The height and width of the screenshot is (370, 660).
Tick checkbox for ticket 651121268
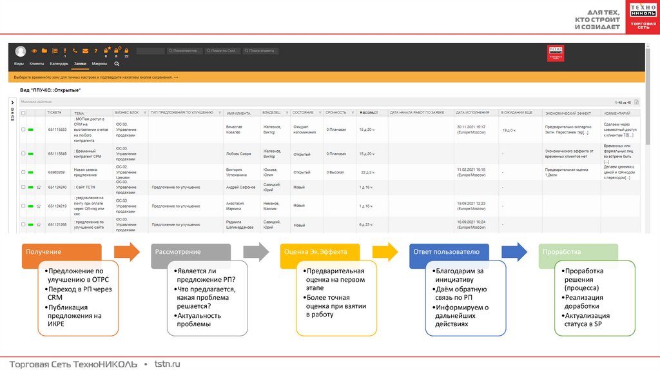pyautogui.click(x=23, y=224)
